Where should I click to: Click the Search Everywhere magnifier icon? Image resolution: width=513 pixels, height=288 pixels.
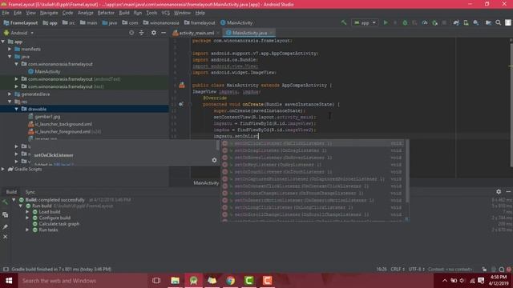[x=499, y=22]
